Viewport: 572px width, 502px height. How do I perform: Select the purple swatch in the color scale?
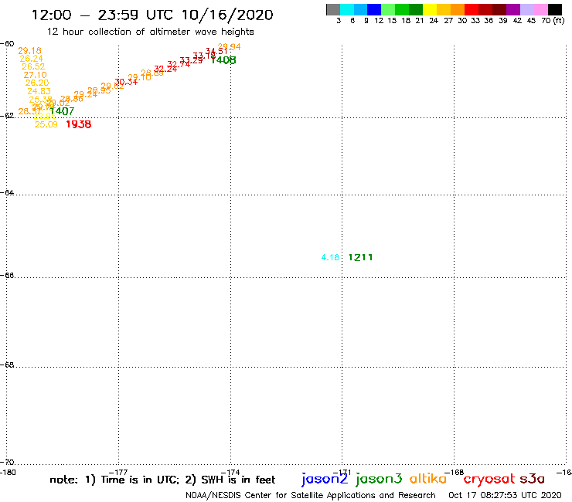[513, 9]
